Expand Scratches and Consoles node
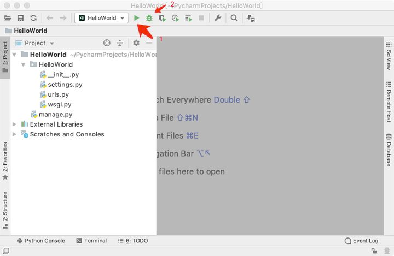This screenshot has width=394, height=256. point(14,134)
